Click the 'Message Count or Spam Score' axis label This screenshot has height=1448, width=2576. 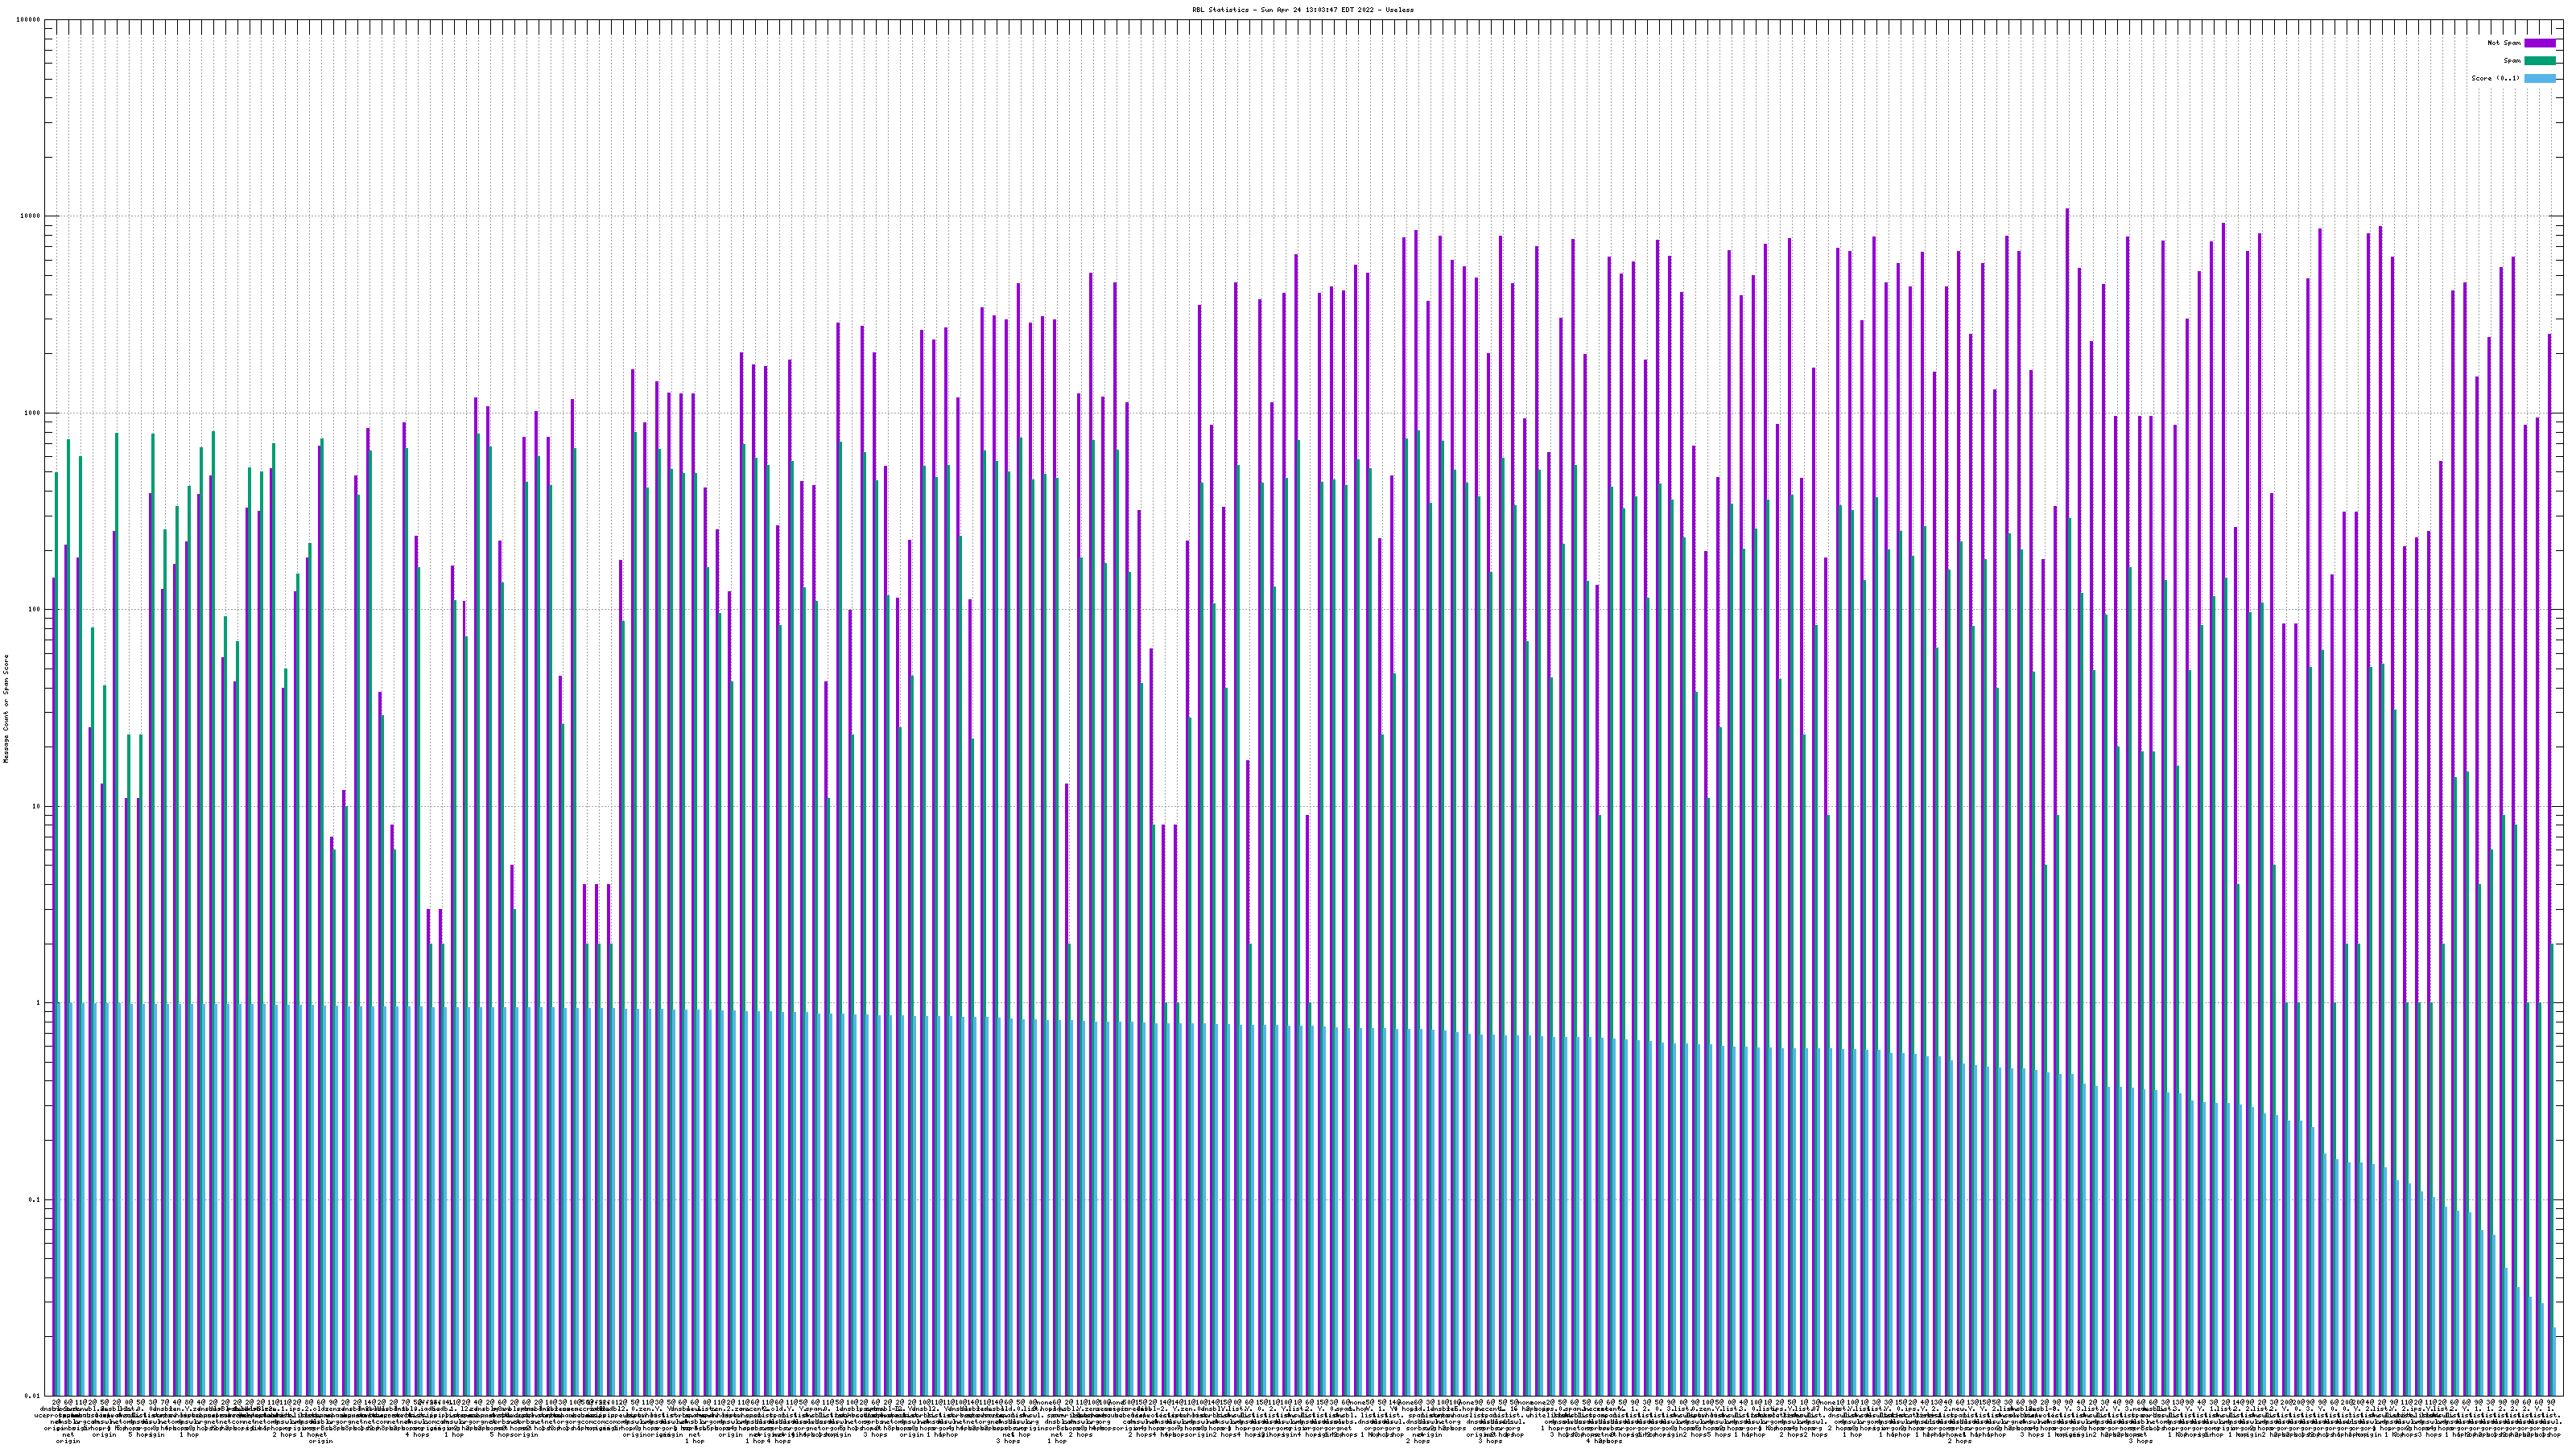point(6,709)
